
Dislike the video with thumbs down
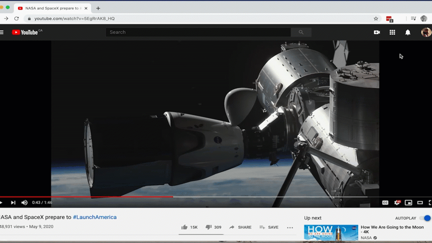pyautogui.click(x=208, y=227)
